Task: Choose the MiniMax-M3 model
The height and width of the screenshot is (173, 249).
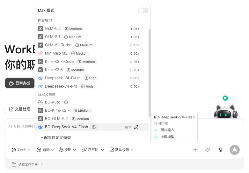Action: coord(92,53)
